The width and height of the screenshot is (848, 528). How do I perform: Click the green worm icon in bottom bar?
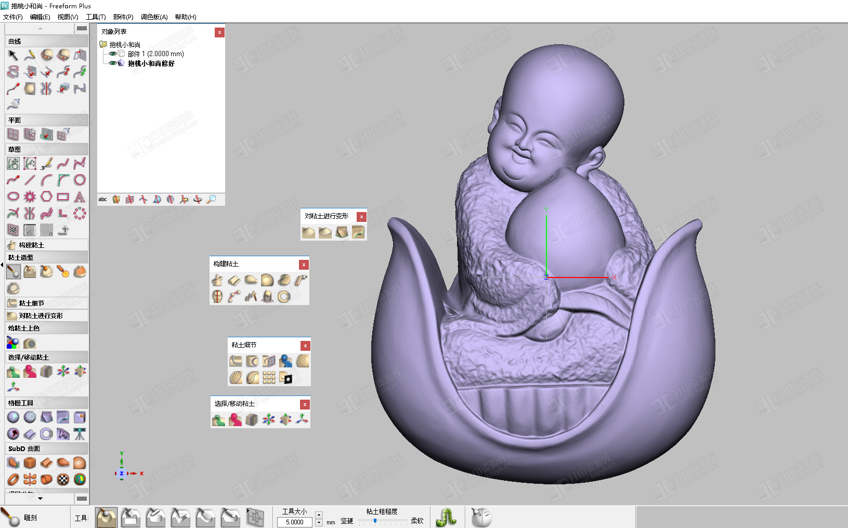446,518
